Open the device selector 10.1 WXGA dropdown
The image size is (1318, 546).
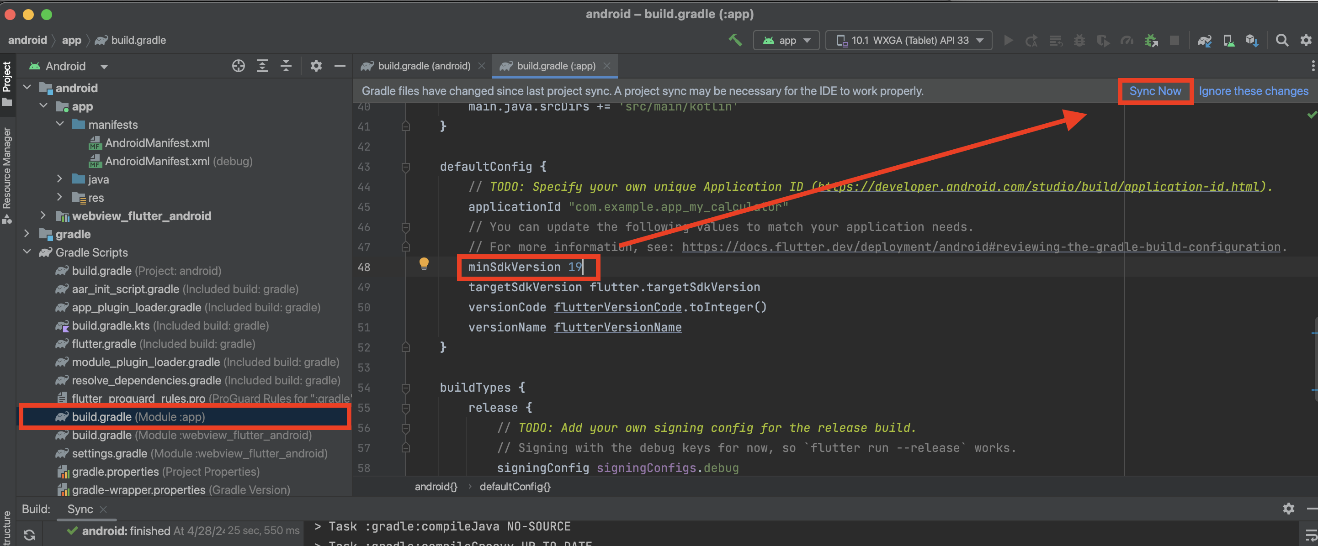pyautogui.click(x=909, y=40)
